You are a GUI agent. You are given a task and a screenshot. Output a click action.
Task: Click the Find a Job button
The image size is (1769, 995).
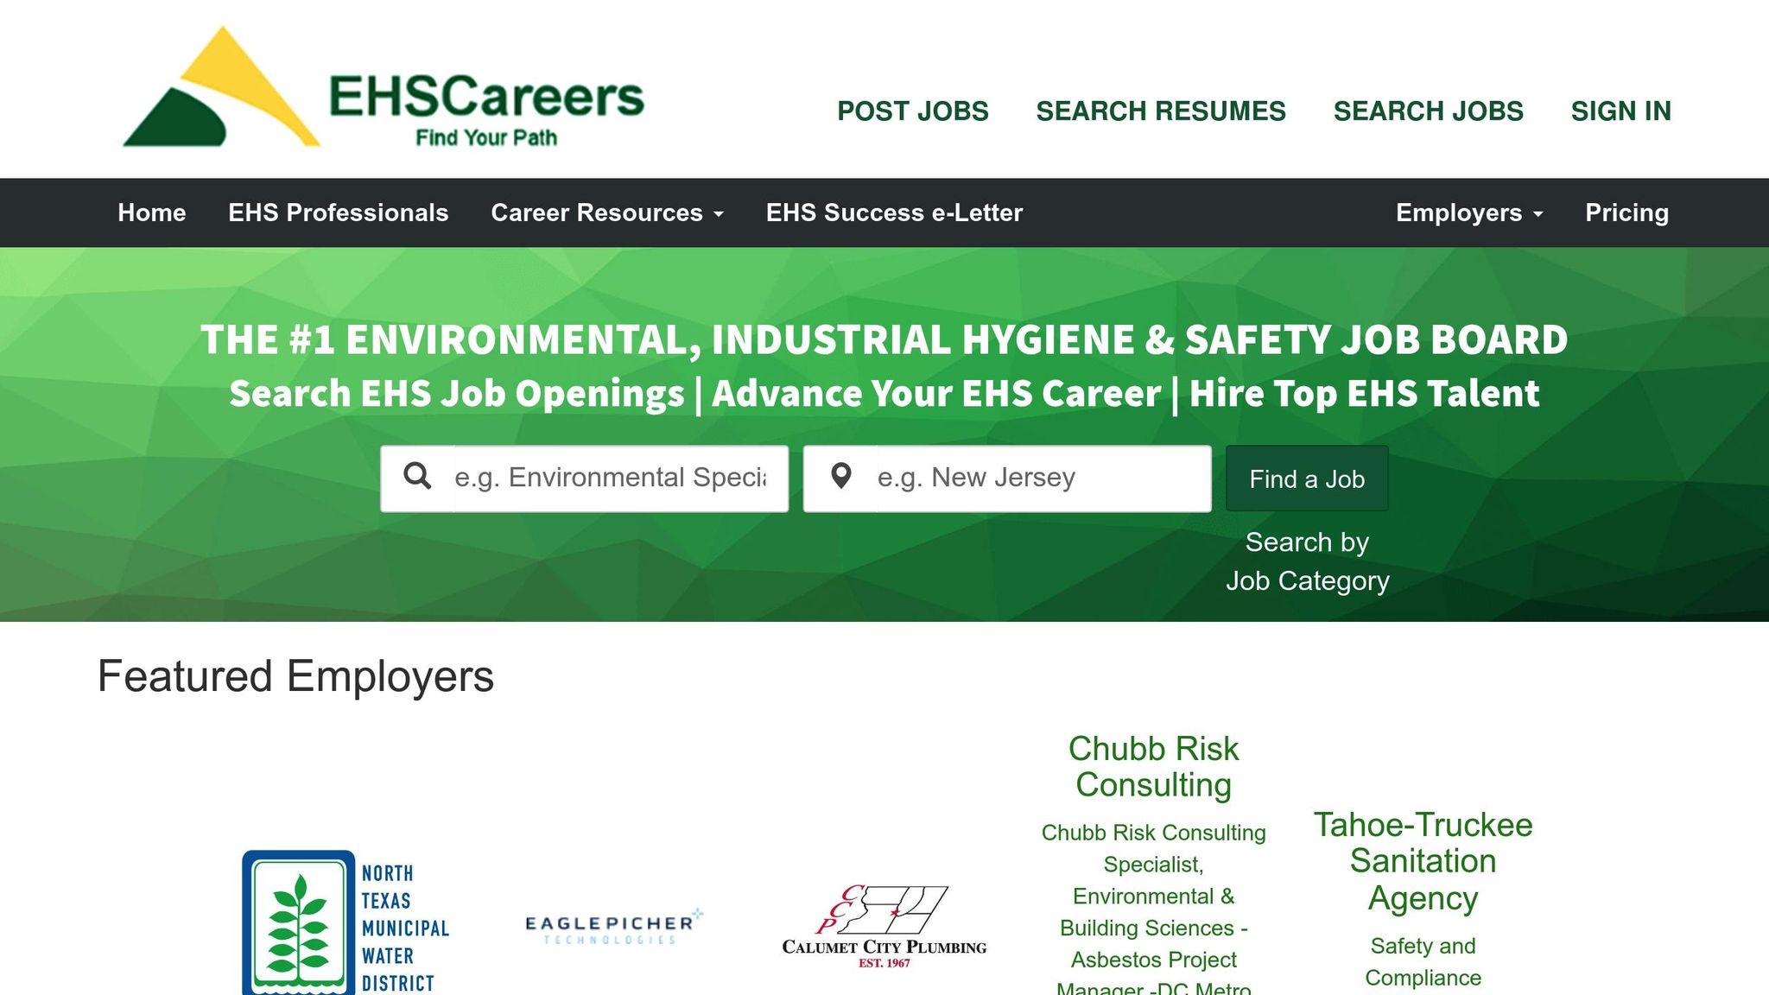(1306, 478)
